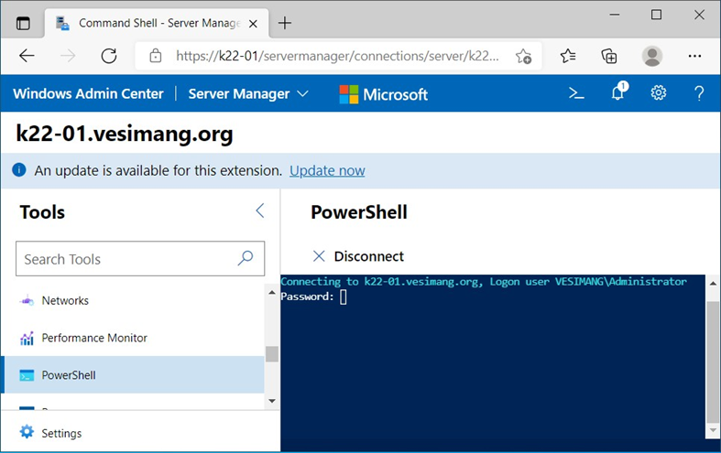
Task: Open the help question mark
Action: (x=699, y=93)
